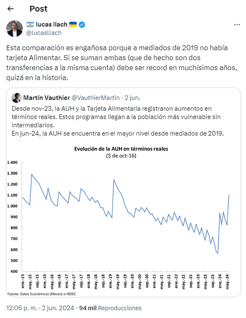Click Martín Vauthier's name in quoted post
Screen dimensions: 246x318
(x=46, y=98)
